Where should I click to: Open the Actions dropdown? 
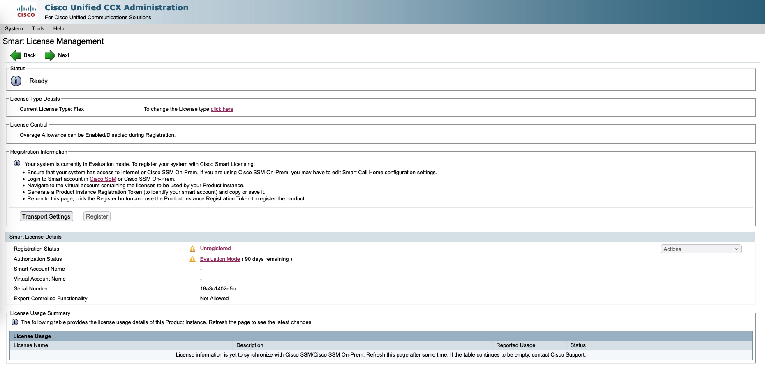coord(700,249)
